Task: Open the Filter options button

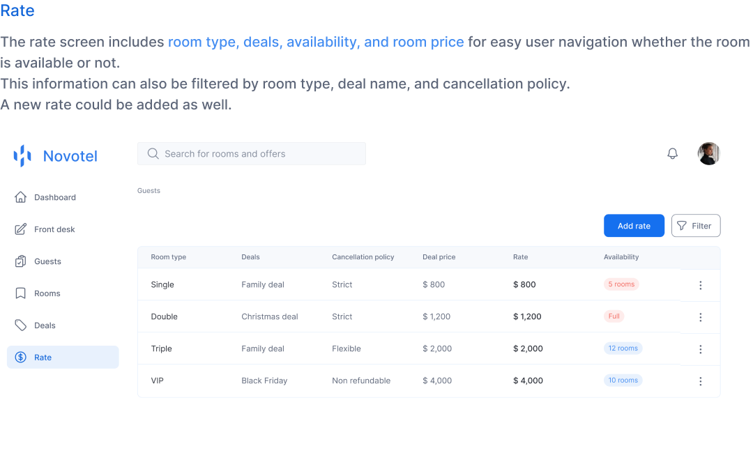Action: [x=695, y=226]
